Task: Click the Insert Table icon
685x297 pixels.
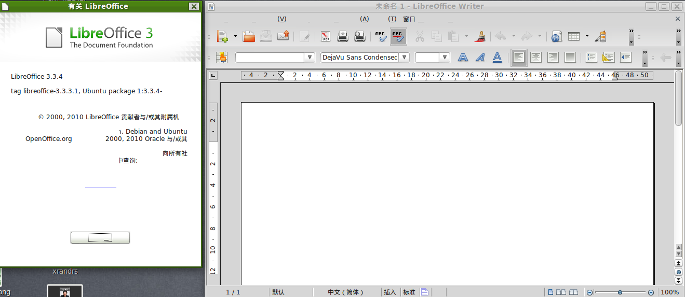Action: point(574,36)
